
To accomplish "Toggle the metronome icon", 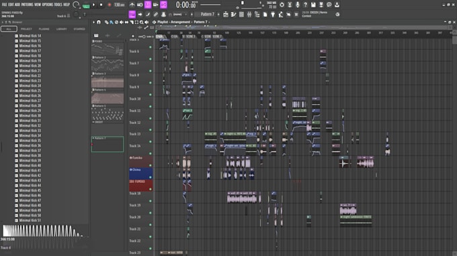I will coord(132,5).
